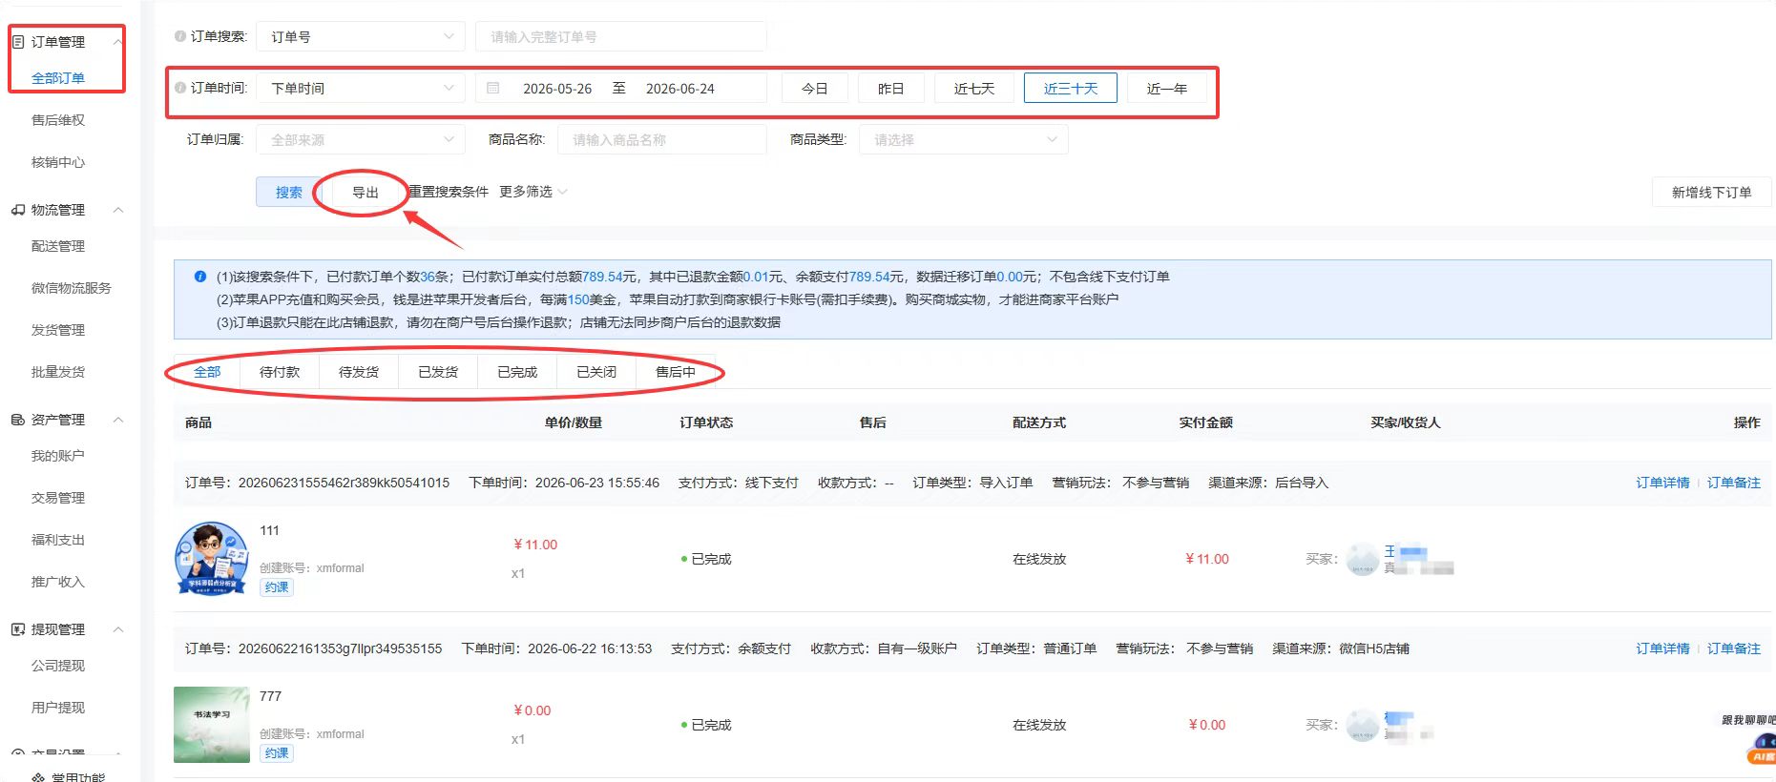Click the 商品名称 input field
Viewport: 1776px width, 782px height.
[662, 139]
